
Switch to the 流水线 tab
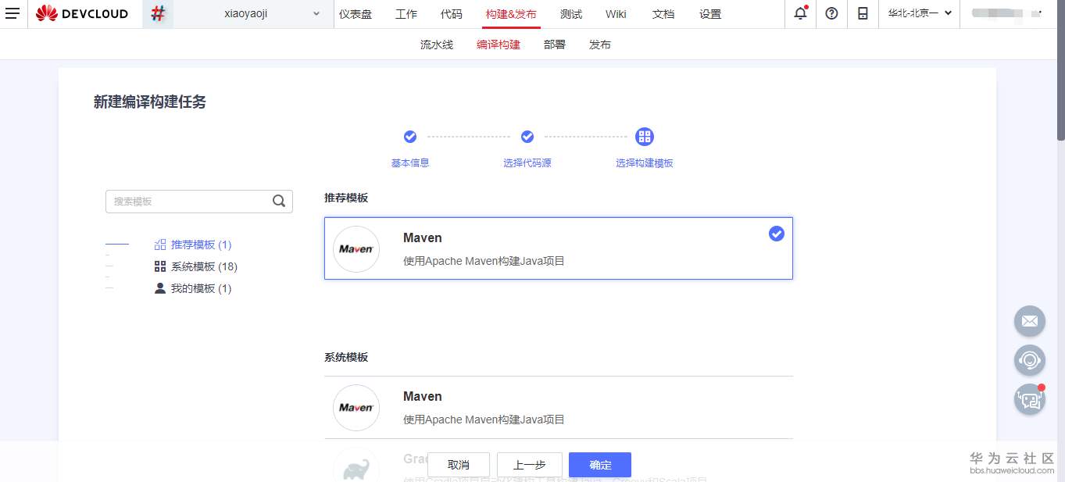pyautogui.click(x=436, y=45)
